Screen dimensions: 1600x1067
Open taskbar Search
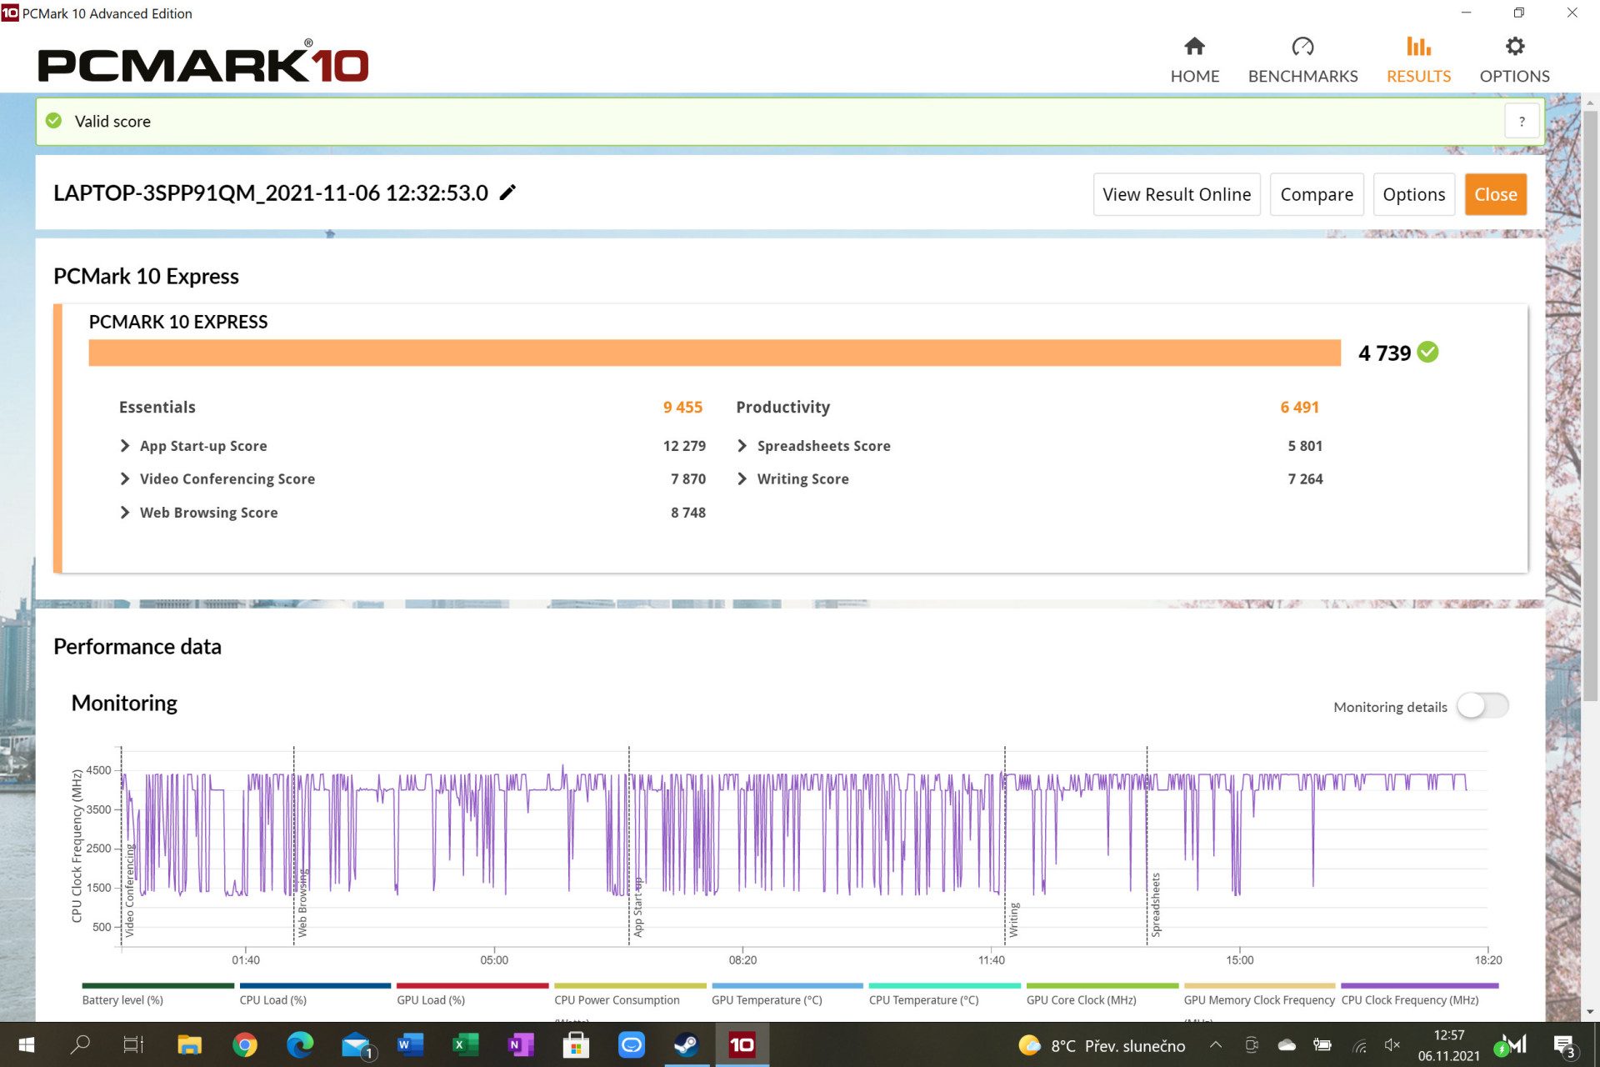coord(80,1044)
